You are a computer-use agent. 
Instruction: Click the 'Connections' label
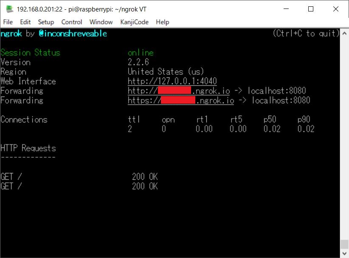point(24,119)
